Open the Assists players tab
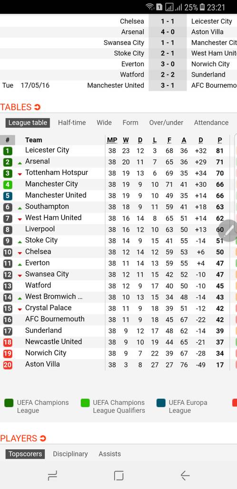The height and width of the screenshot is (489, 237). [109, 454]
